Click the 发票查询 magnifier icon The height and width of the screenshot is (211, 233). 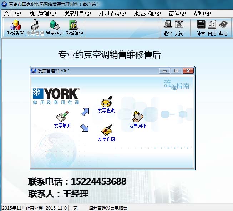(107, 101)
